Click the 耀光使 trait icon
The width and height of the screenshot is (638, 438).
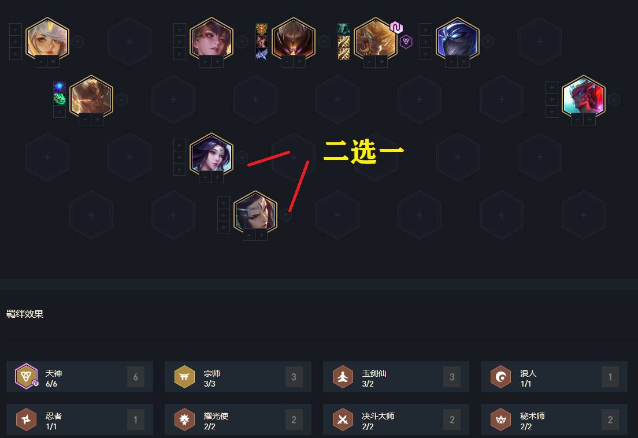(184, 420)
